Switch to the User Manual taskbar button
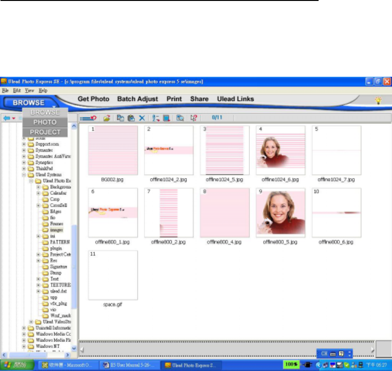The height and width of the screenshot is (371, 392). [x=128, y=365]
